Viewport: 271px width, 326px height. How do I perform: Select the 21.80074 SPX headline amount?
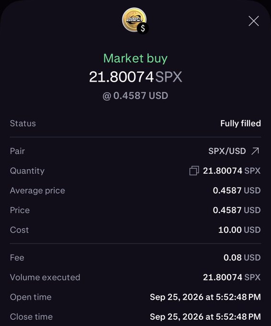(135, 77)
